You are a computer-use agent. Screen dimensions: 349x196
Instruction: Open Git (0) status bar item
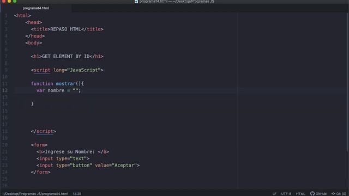[x=339, y=194]
